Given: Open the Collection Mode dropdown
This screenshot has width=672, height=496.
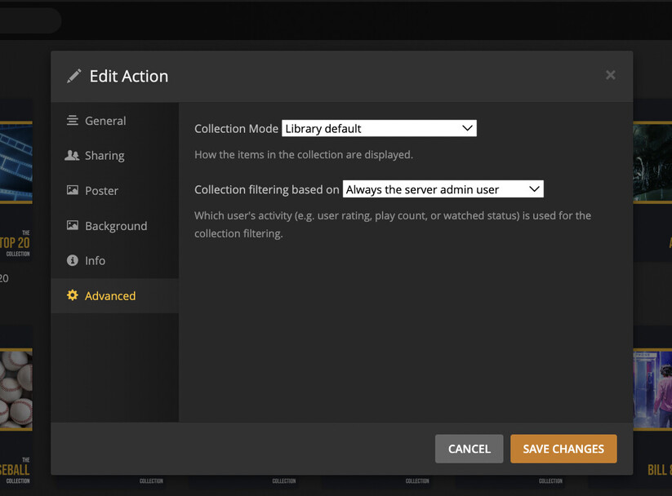Looking at the screenshot, I should pos(379,129).
